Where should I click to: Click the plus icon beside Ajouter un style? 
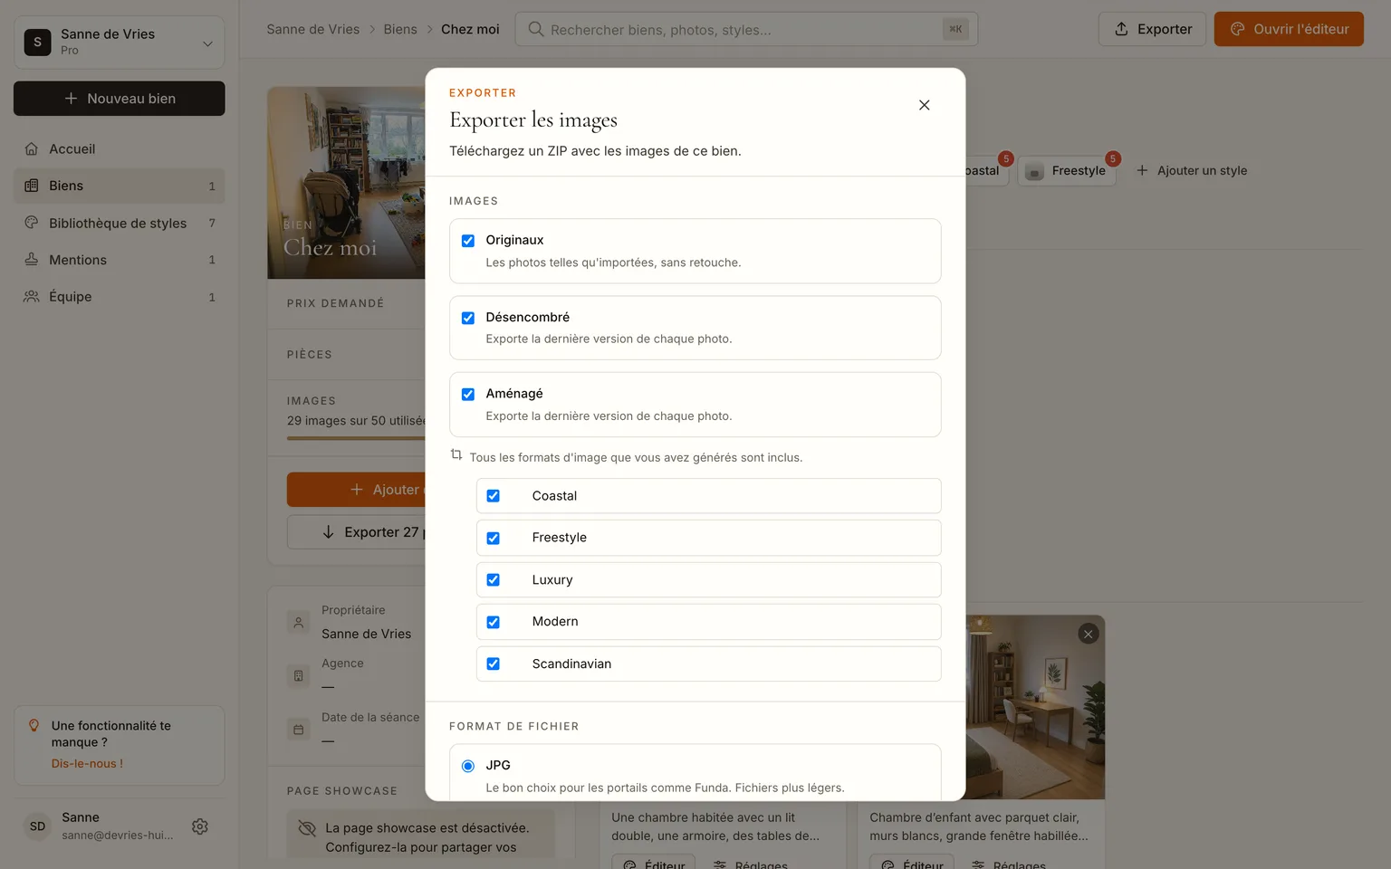(x=1142, y=170)
